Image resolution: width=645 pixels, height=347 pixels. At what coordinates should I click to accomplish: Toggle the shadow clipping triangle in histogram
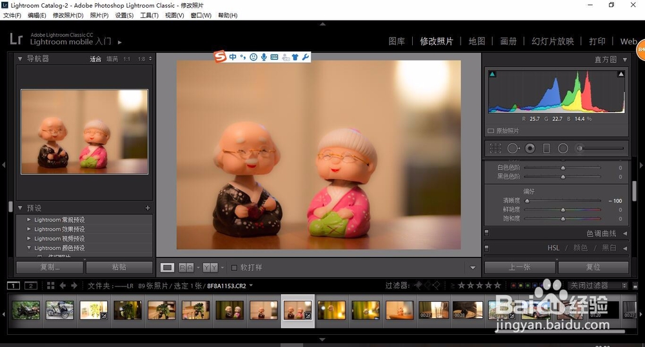point(492,74)
